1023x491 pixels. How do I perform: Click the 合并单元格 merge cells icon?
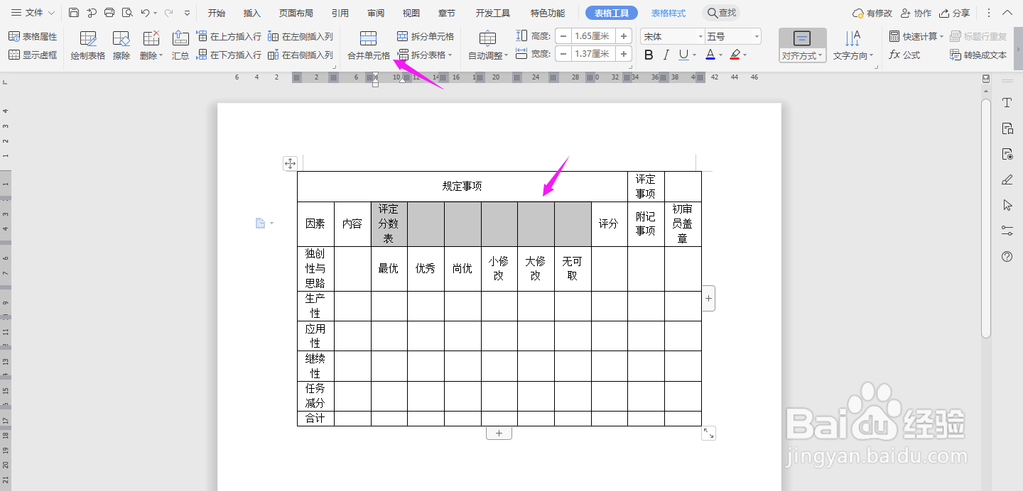point(369,36)
